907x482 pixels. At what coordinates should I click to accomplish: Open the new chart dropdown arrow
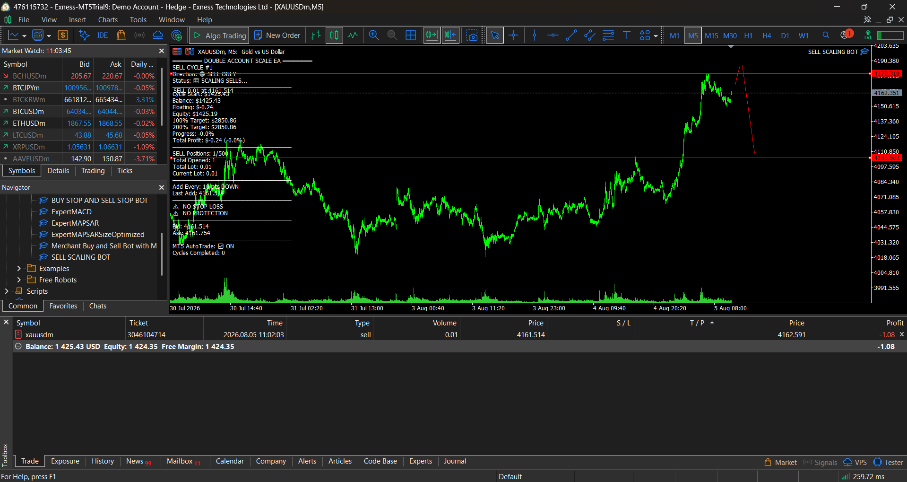[24, 36]
